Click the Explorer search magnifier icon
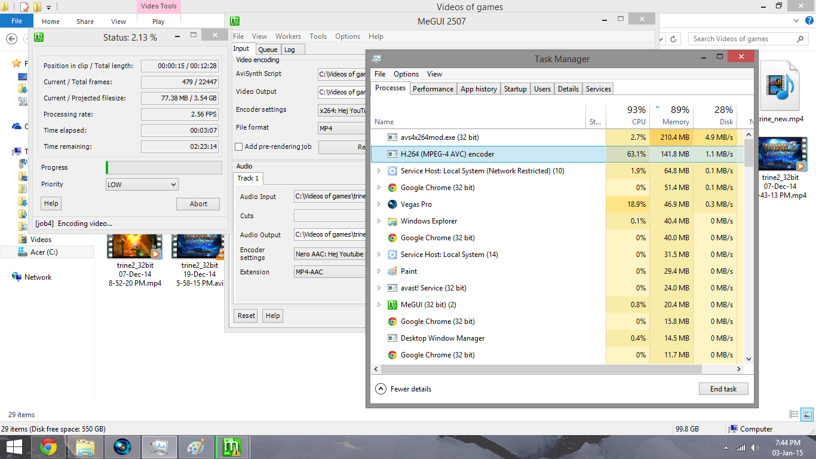The height and width of the screenshot is (459, 816). [x=800, y=39]
